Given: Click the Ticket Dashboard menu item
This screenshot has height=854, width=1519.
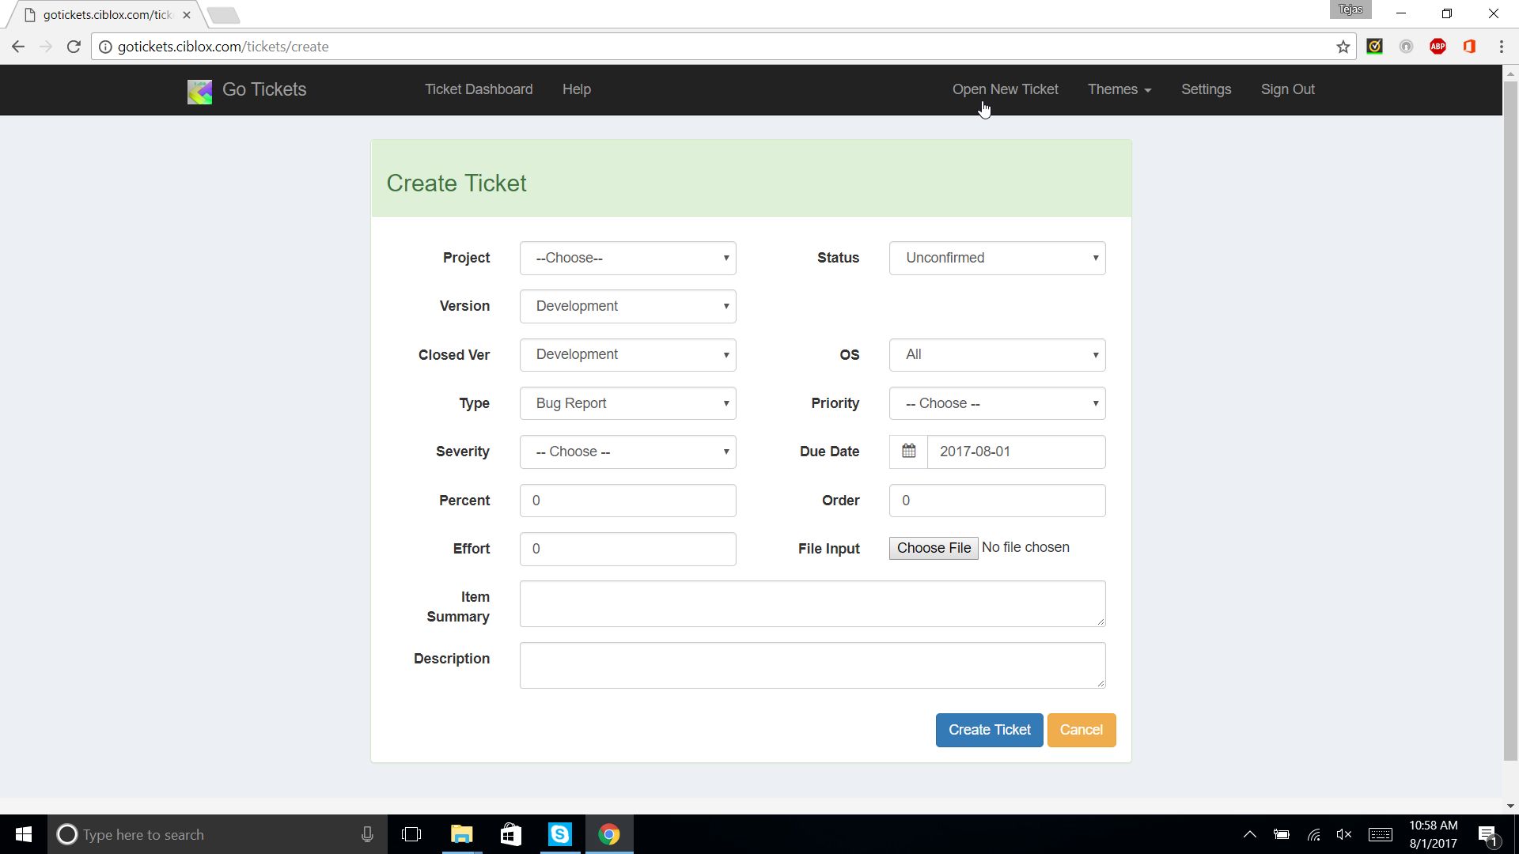Looking at the screenshot, I should click(479, 89).
